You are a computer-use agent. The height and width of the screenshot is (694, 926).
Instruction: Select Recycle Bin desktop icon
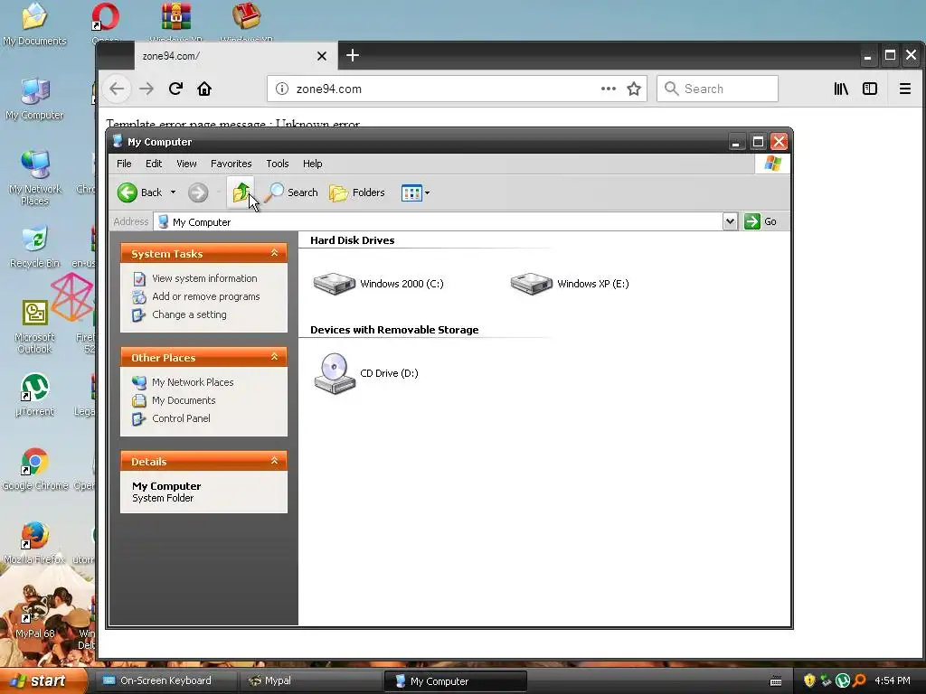click(x=34, y=246)
